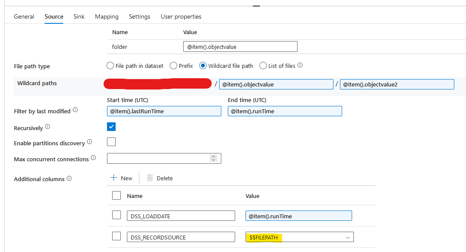Choose List of files file path type
The width and height of the screenshot is (466, 252).
pyautogui.click(x=263, y=65)
